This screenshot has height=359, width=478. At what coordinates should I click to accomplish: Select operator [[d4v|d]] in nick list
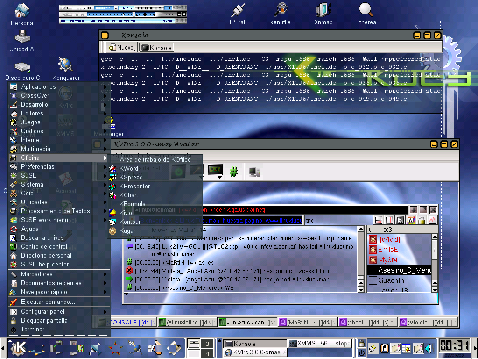point(400,239)
